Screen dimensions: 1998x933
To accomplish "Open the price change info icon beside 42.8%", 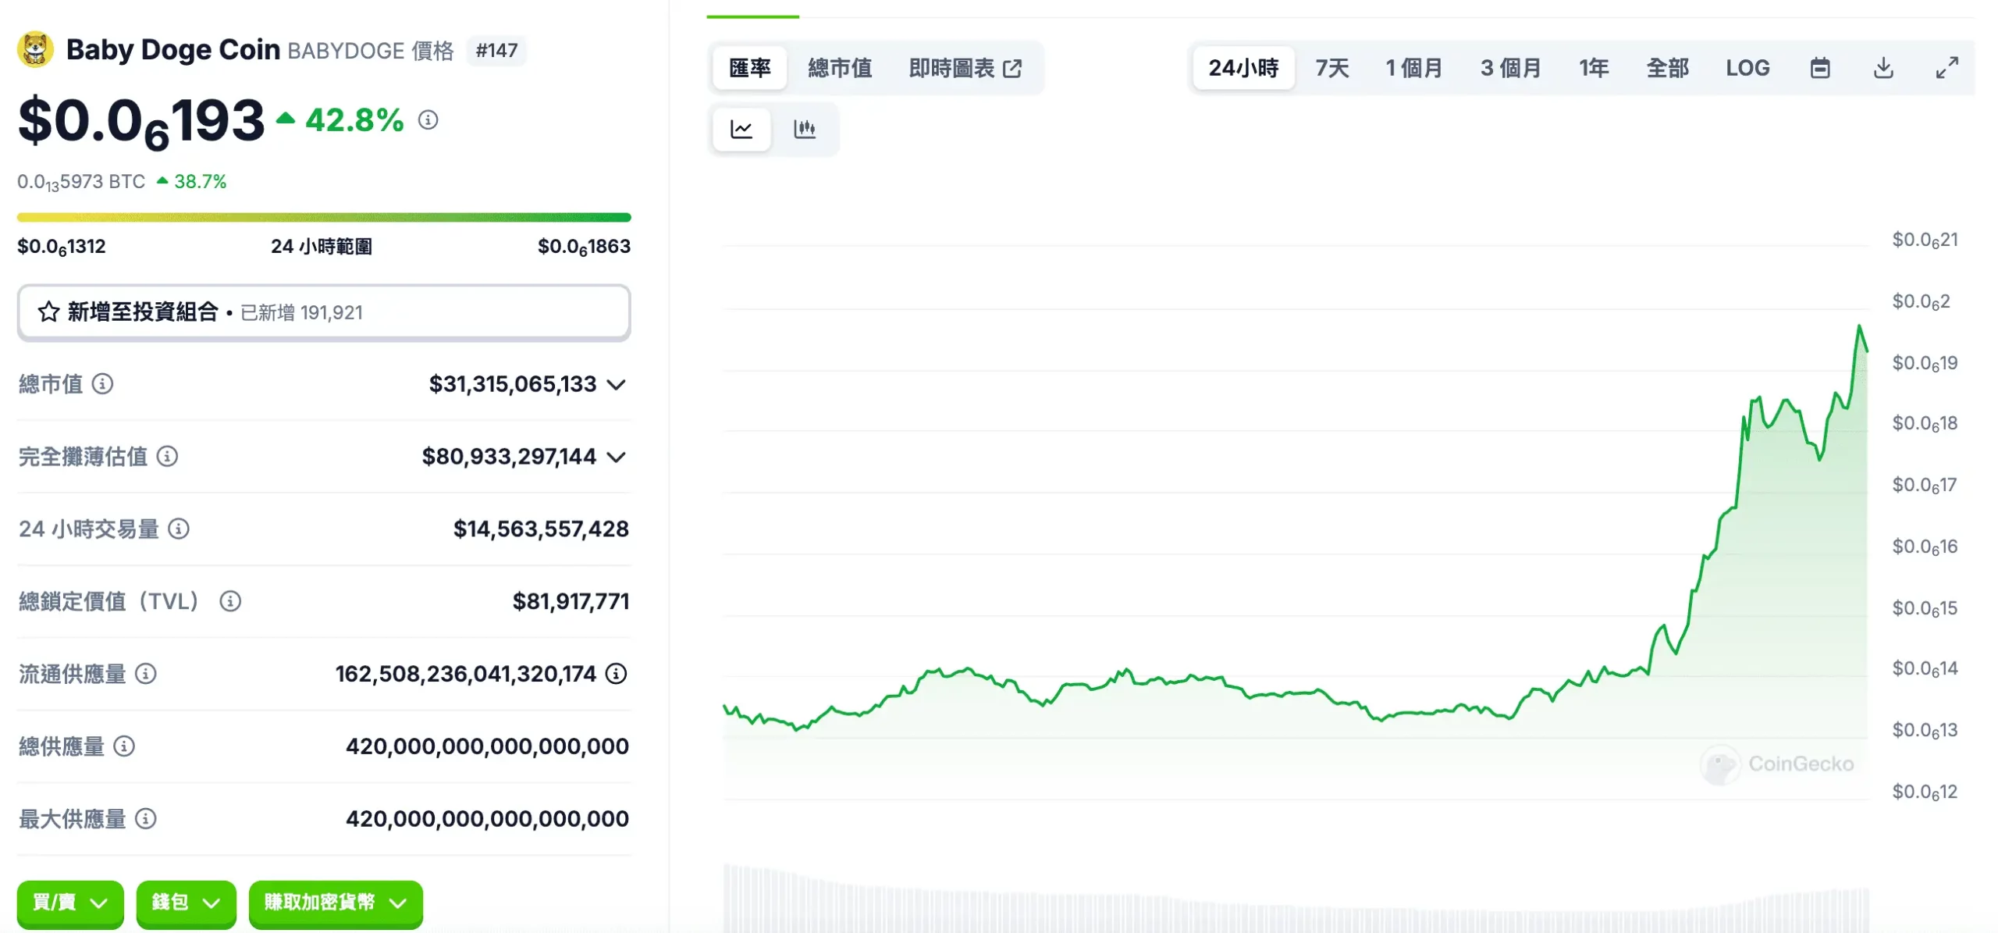I will (428, 119).
